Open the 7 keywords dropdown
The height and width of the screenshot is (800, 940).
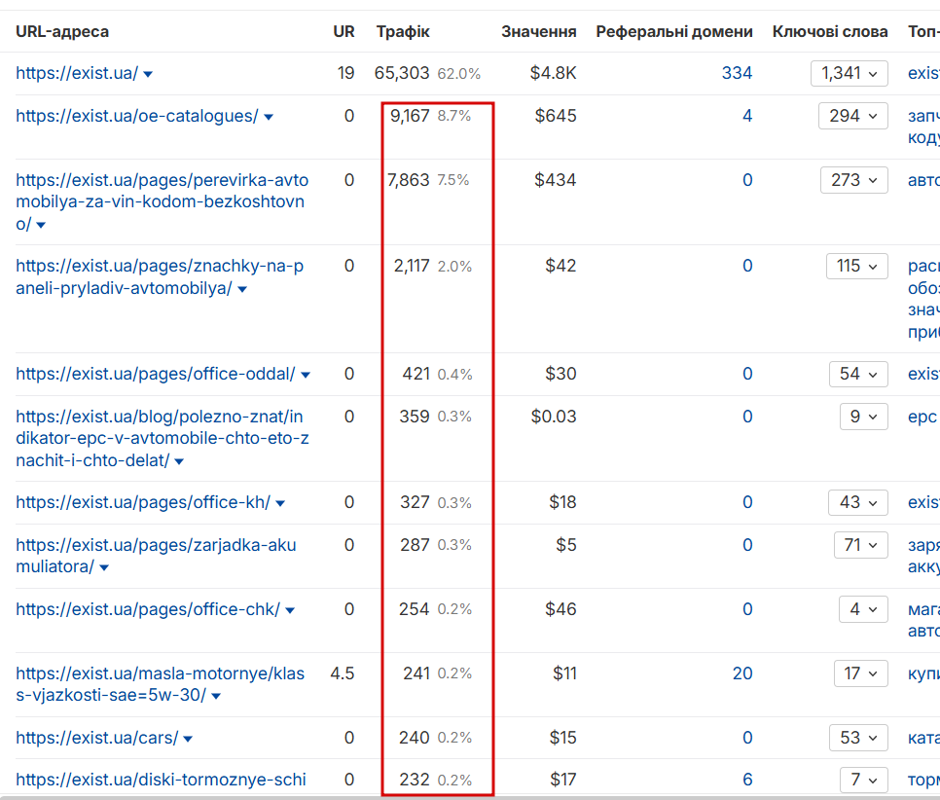(864, 780)
